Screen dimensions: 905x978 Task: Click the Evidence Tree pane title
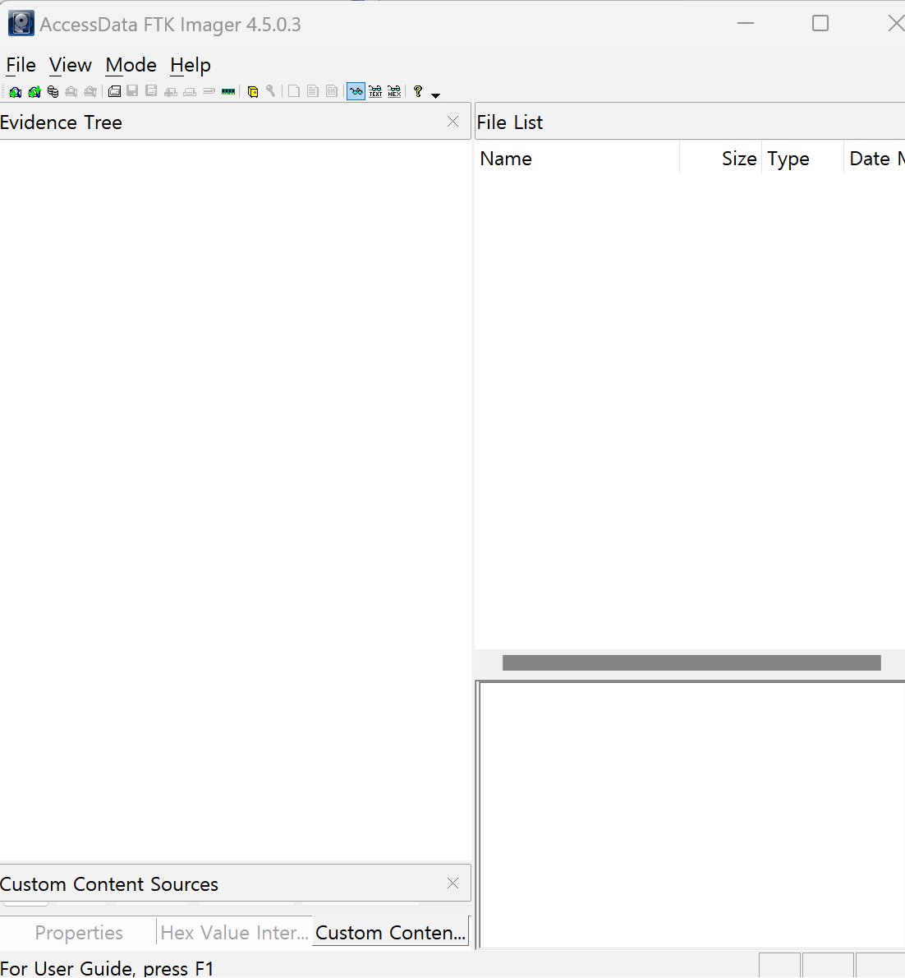pyautogui.click(x=61, y=122)
